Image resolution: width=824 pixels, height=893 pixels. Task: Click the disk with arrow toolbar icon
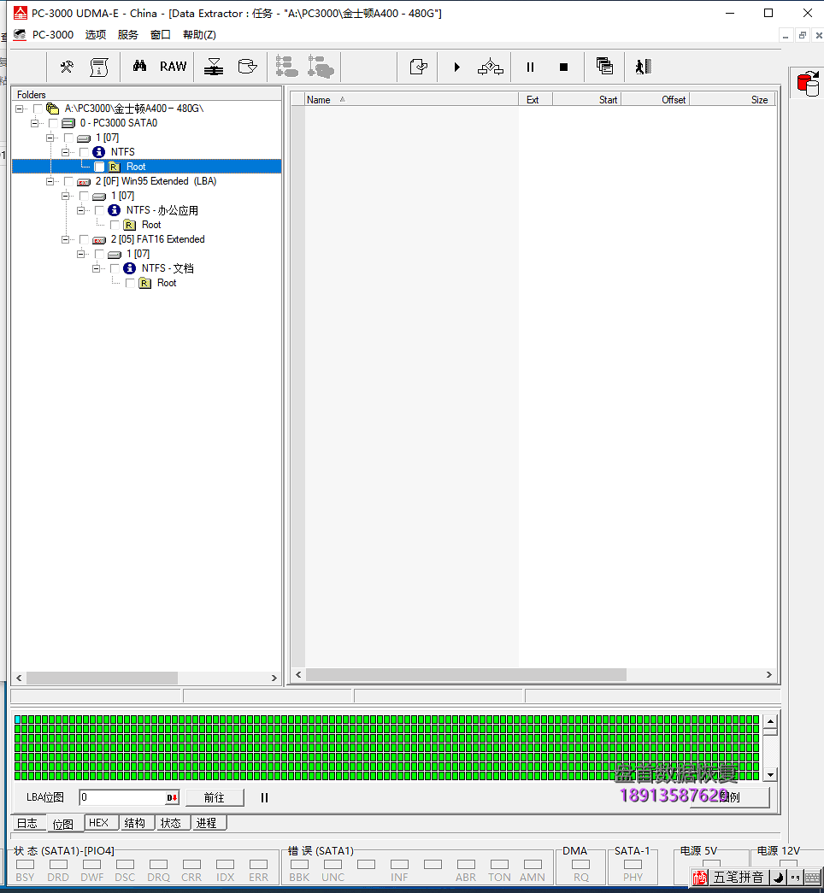pos(247,67)
